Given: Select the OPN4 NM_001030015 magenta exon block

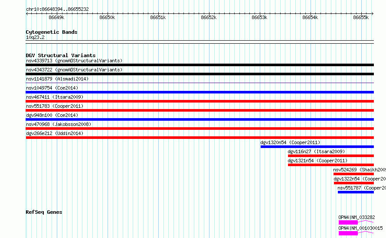Looking at the screenshot, I should tap(348, 233).
